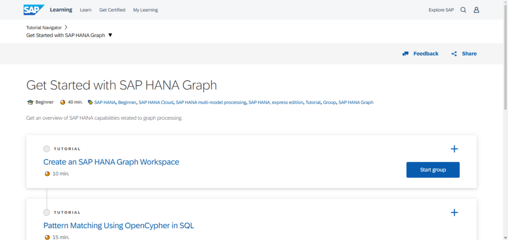Open Explore SAP menu
Screen dimensions: 508x240
point(441,10)
